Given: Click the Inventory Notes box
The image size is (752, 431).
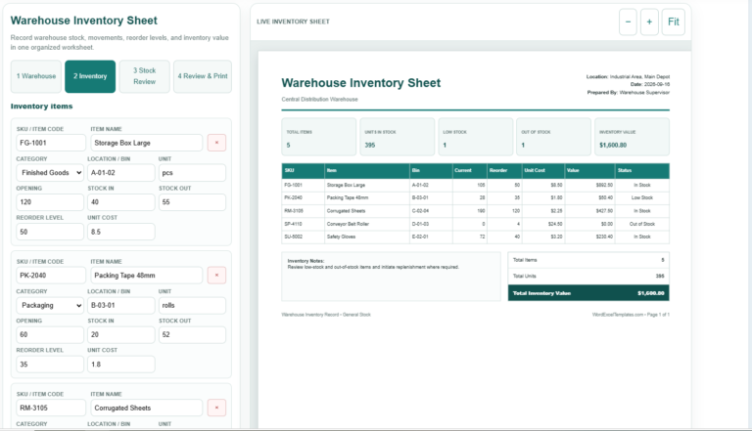Looking at the screenshot, I should coord(392,277).
